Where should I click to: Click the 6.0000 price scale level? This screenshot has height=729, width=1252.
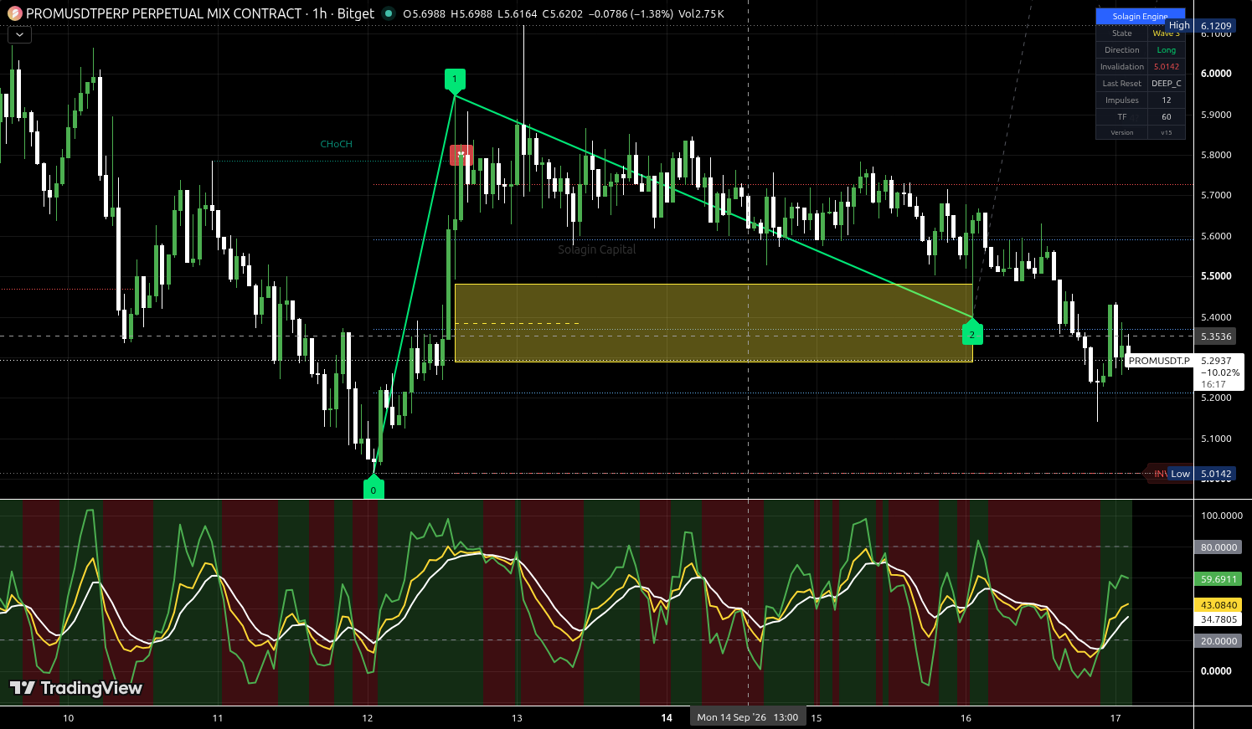(1216, 74)
